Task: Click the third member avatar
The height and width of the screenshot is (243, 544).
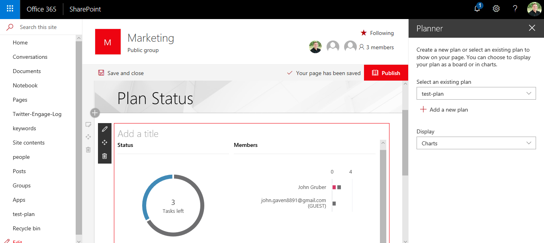Action: coord(350,47)
